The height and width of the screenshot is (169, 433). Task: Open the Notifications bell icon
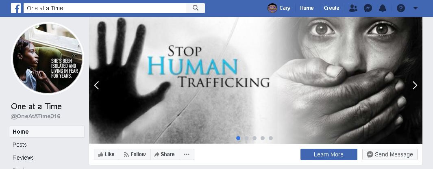pos(383,8)
